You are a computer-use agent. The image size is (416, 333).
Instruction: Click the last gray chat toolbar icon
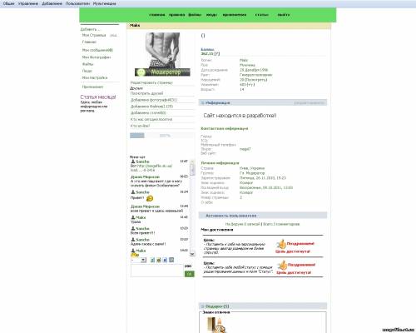pos(171,260)
